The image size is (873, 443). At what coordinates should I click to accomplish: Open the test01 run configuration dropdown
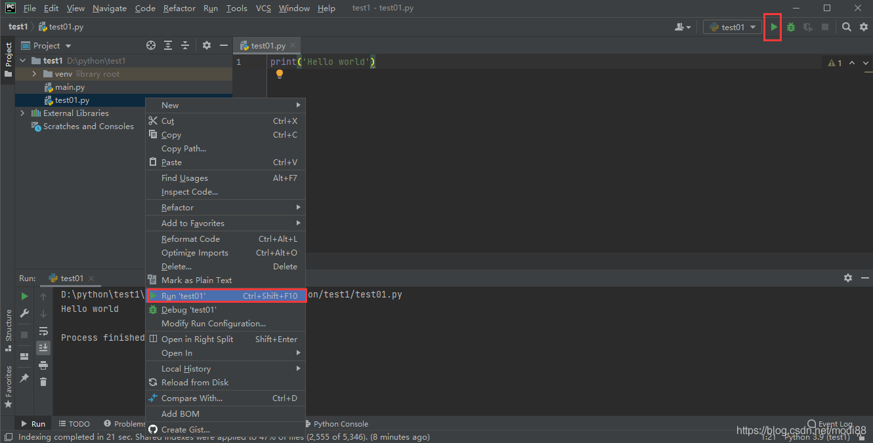pos(731,27)
